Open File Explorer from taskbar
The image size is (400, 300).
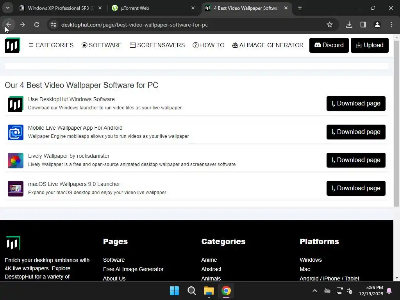tap(209, 291)
